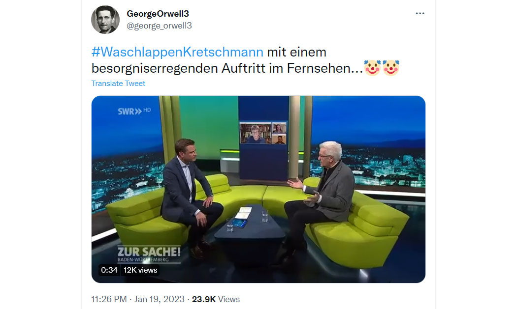The image size is (517, 309).
Task: Click the tweet text body
Action: tap(245, 60)
